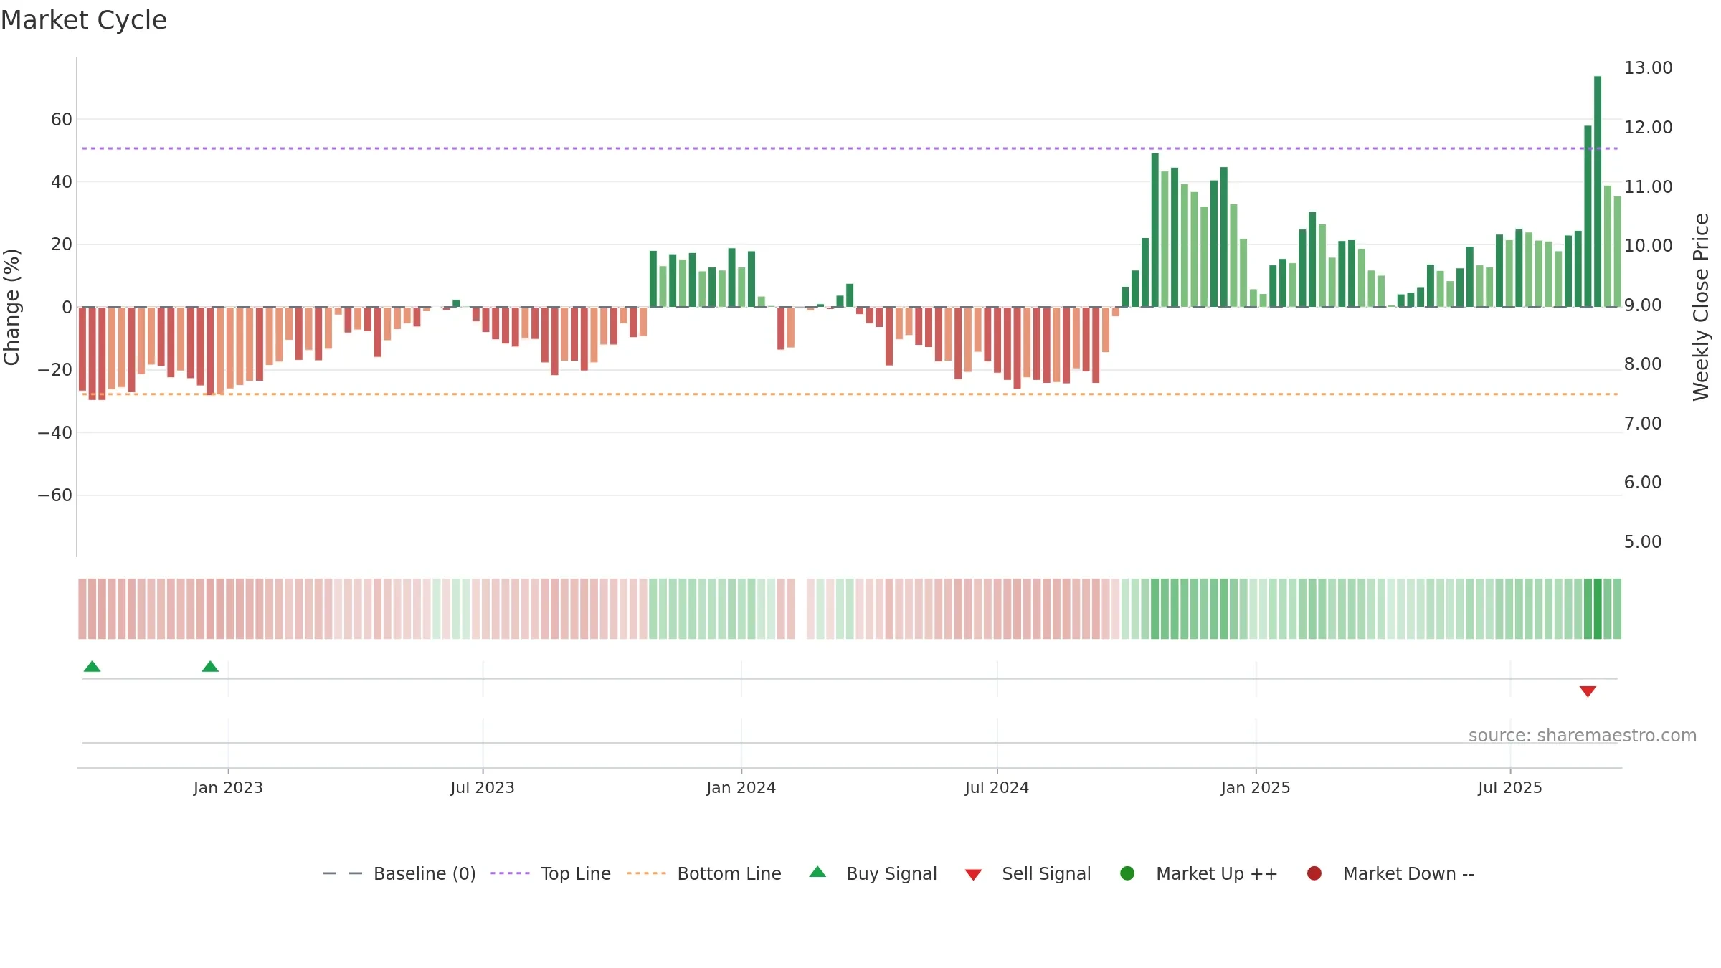
Task: Click the buy signal marker just before Jan 2023
Action: (210, 666)
